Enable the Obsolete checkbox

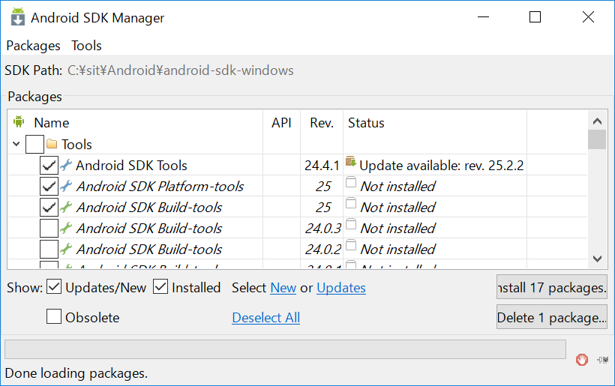(54, 316)
